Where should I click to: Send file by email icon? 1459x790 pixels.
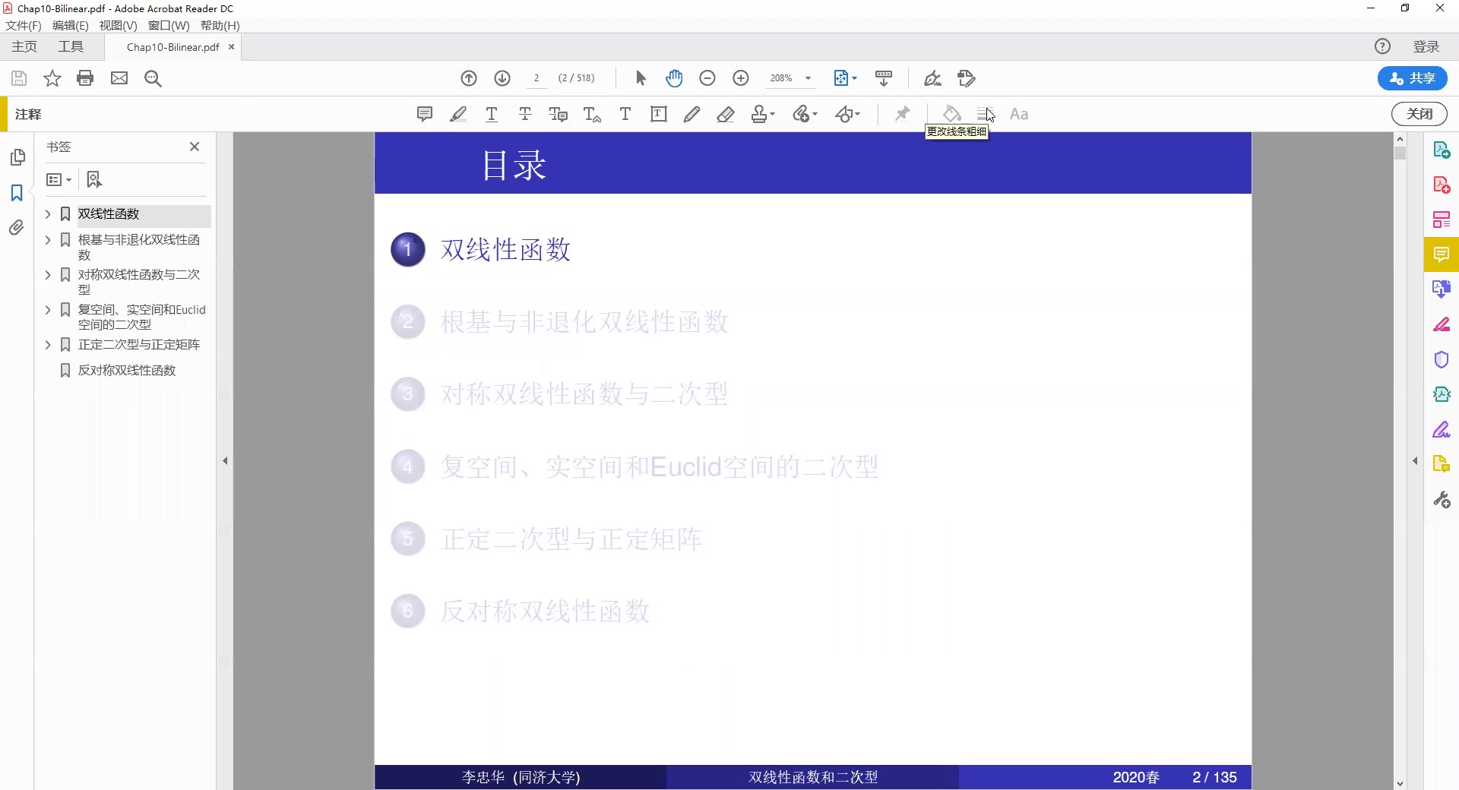(119, 78)
